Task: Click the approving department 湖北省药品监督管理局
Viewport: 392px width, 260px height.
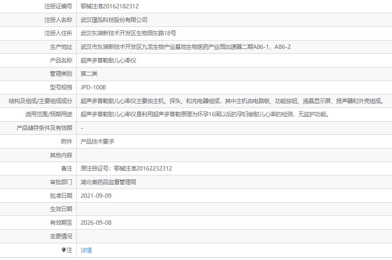Action: pos(108,182)
